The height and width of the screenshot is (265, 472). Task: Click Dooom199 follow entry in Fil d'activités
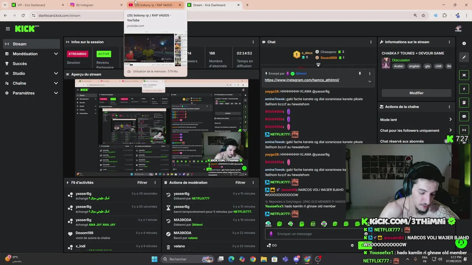(112, 235)
